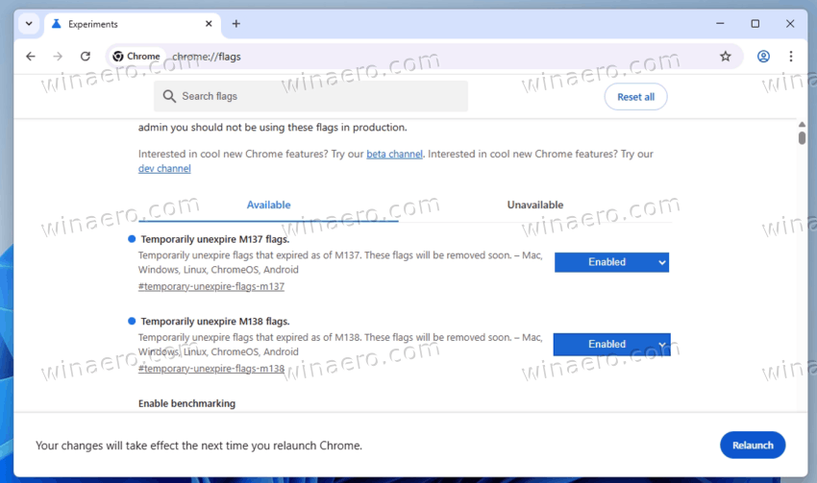Click the Reset all button
The width and height of the screenshot is (817, 483).
(635, 97)
